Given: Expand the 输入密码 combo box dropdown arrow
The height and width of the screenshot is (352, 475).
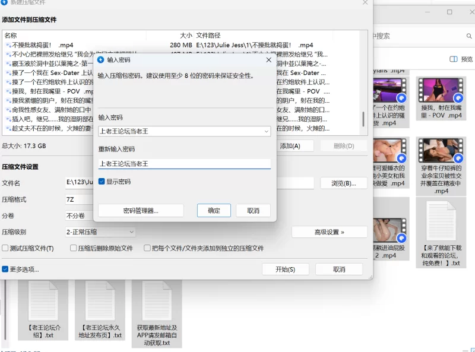Looking at the screenshot, I should [266, 131].
